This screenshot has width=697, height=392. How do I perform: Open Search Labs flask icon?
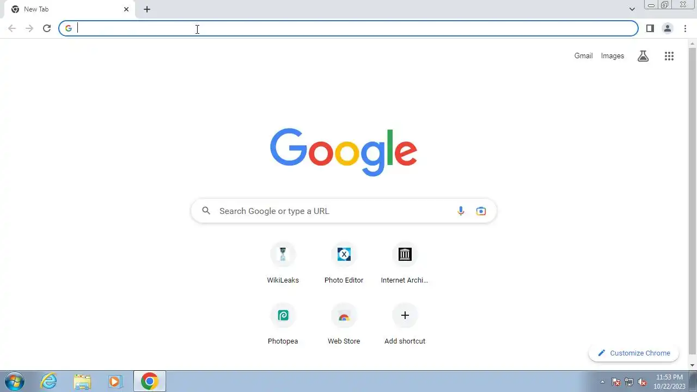tap(643, 56)
